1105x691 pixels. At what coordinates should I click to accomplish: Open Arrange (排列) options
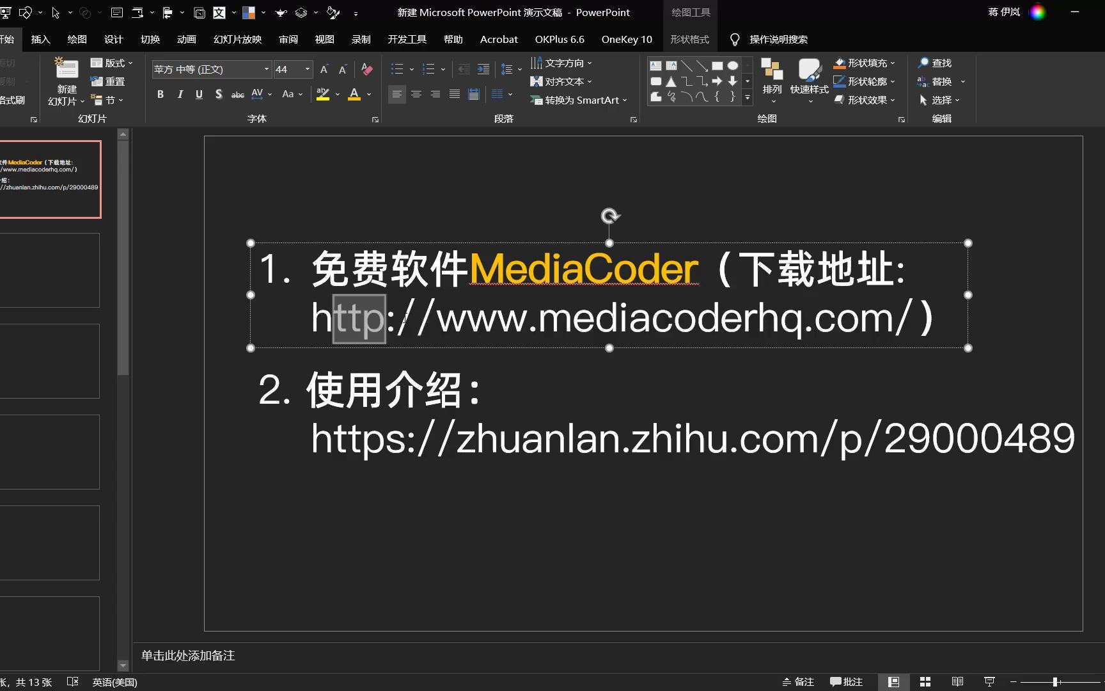(772, 81)
